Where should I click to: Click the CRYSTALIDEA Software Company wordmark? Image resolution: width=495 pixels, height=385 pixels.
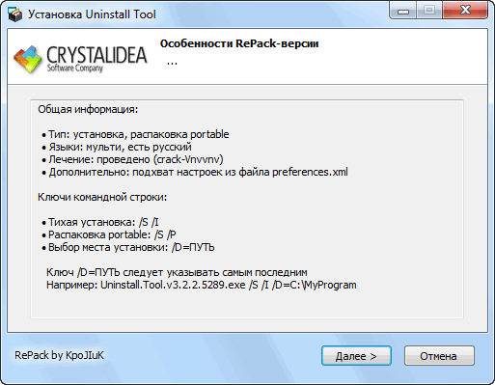(x=96, y=59)
